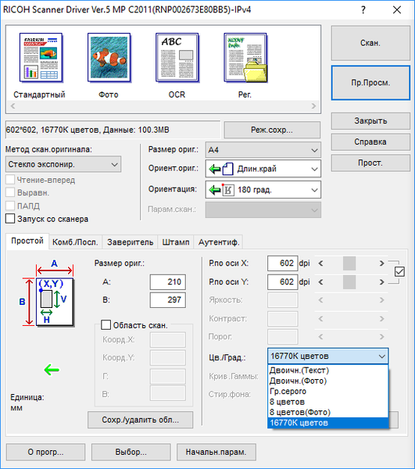Enable Запуск со сканера checkbox
Screen dimensions: 415x469
(x=10, y=219)
